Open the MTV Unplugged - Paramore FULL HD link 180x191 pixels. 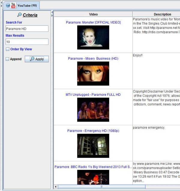93,95
